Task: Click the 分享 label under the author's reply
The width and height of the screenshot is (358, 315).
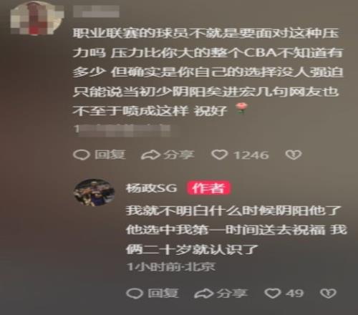Action: point(232,294)
